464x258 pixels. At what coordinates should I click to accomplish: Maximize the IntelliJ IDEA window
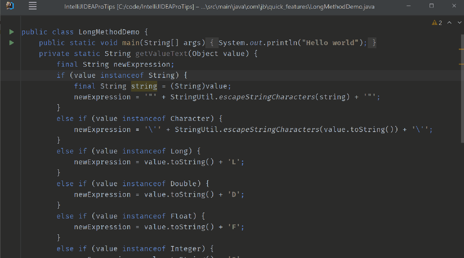pos(431,6)
